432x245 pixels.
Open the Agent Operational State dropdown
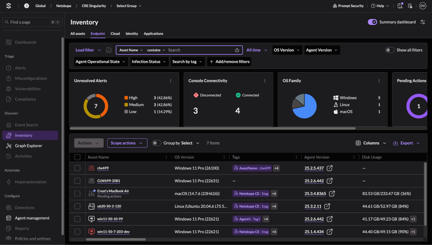tap(100, 62)
